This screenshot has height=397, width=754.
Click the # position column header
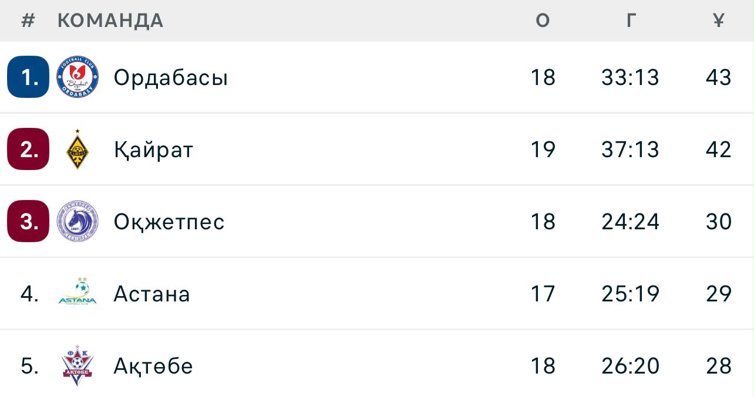click(28, 21)
